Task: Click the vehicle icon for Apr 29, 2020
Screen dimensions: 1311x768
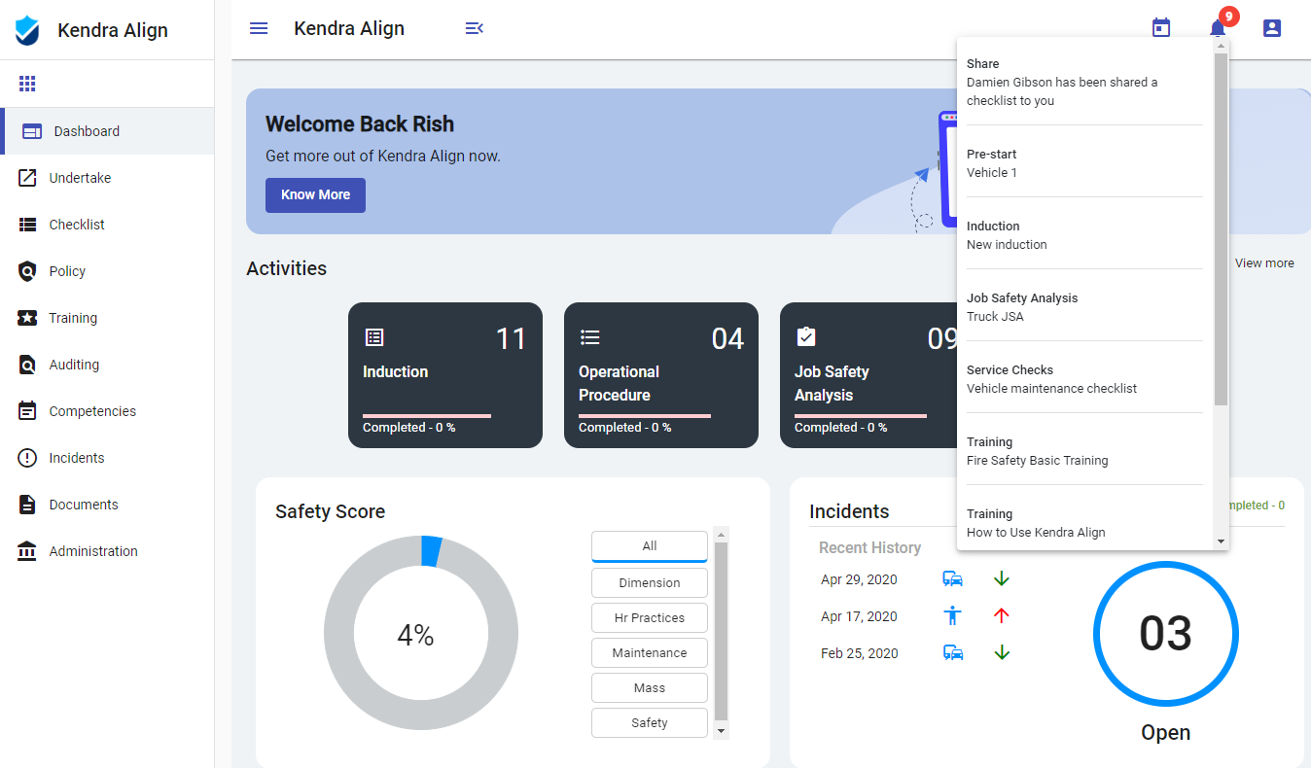Action: tap(953, 578)
